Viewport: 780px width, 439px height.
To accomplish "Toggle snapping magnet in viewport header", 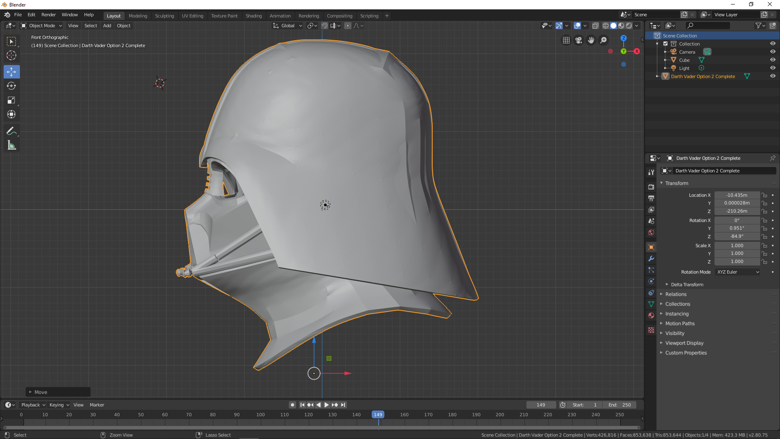I will (325, 26).
